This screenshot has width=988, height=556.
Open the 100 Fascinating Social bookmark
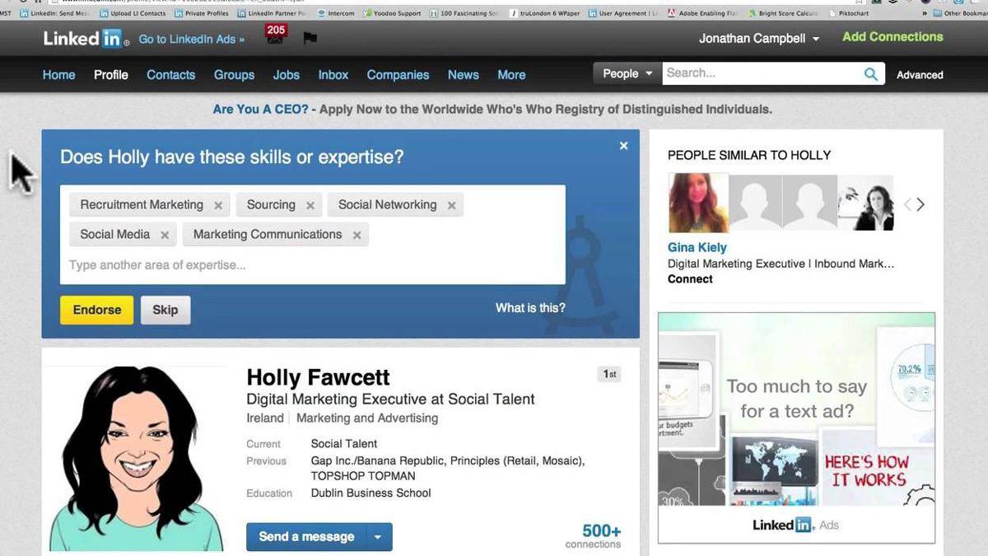(464, 13)
